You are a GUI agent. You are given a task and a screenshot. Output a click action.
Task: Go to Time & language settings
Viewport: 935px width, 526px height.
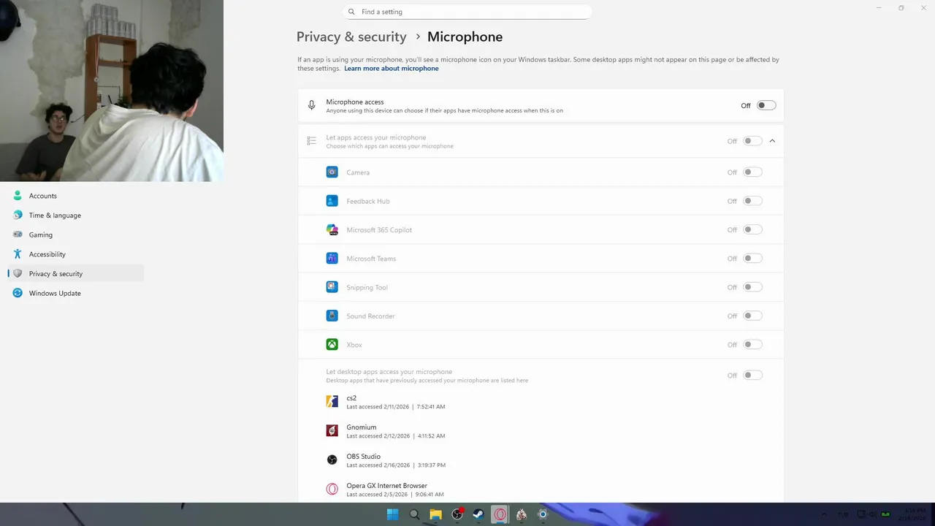point(76,216)
